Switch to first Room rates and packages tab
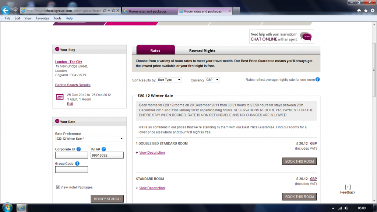The image size is (377, 212). (149, 11)
